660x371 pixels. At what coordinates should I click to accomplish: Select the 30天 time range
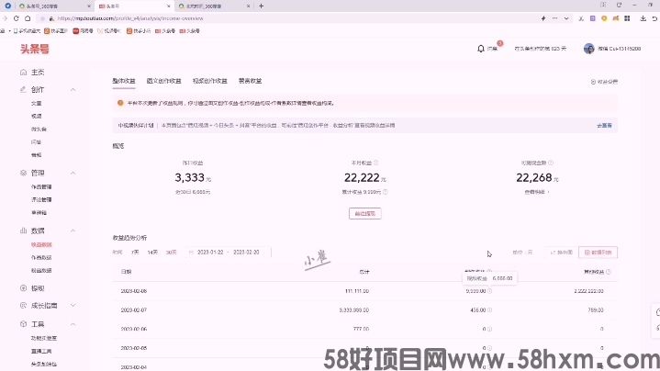[x=171, y=253]
